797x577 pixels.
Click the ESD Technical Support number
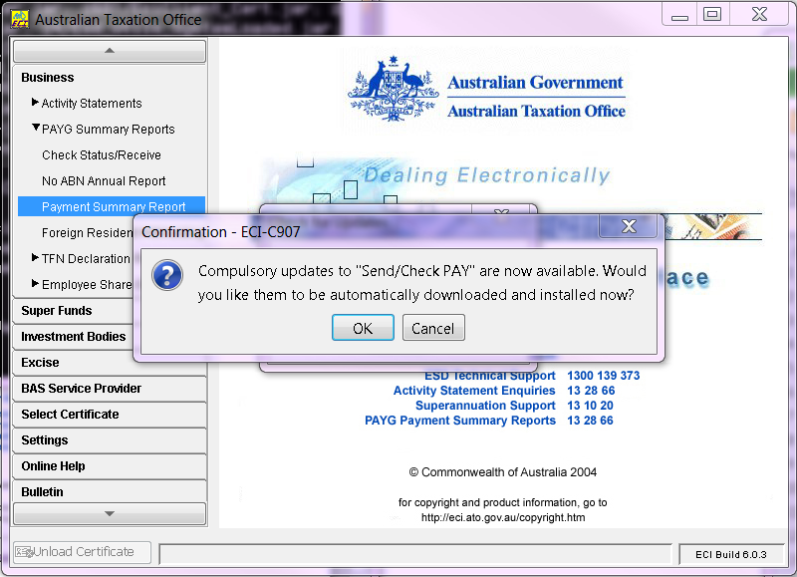[x=604, y=376]
